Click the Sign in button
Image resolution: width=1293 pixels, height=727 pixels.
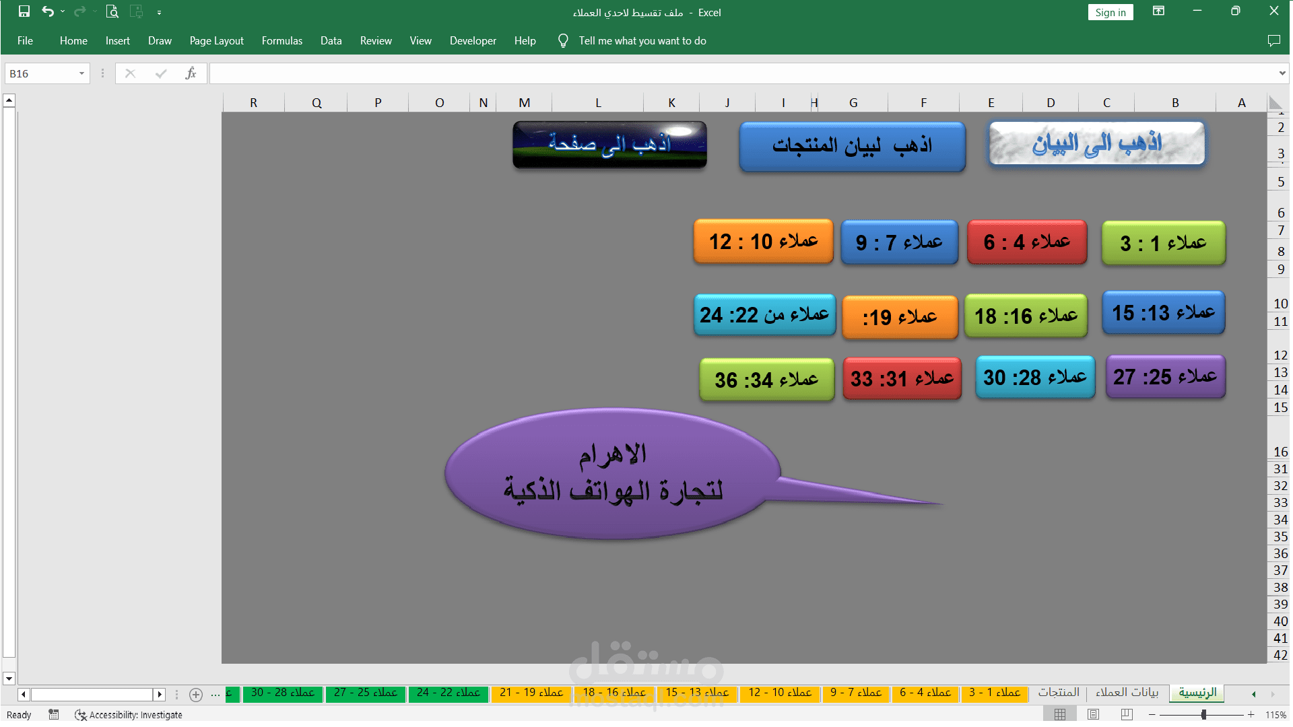coord(1110,12)
